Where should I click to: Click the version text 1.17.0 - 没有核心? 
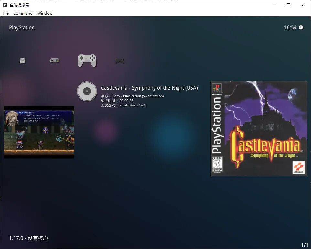[28, 238]
